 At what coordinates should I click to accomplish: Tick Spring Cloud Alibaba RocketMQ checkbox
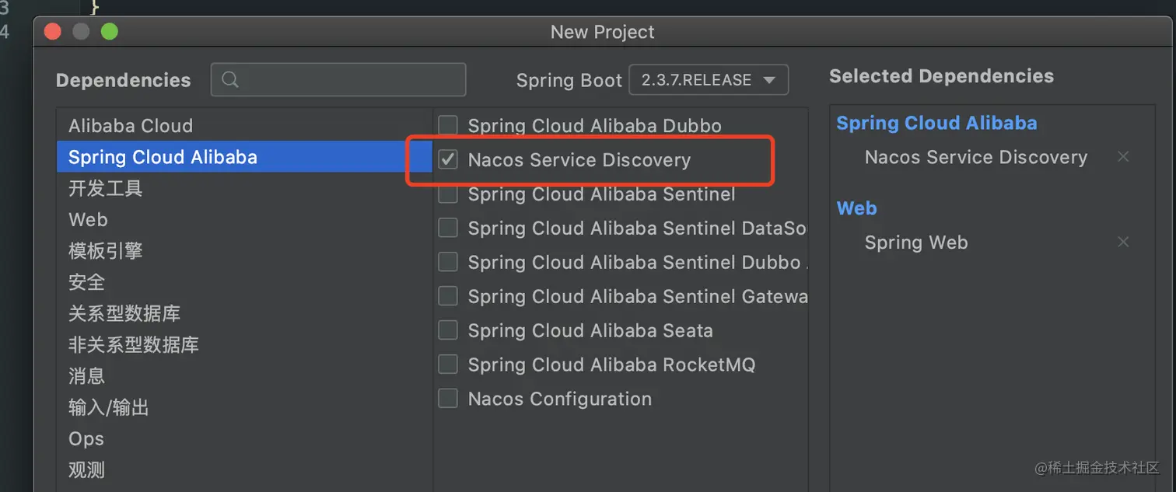(448, 365)
